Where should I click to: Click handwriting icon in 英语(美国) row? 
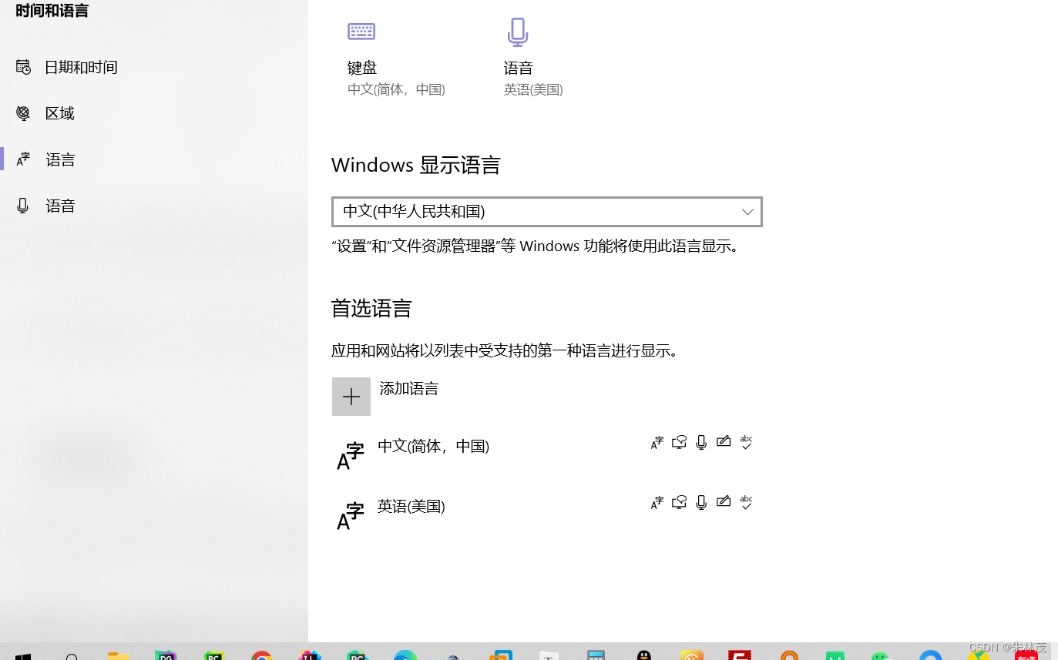(723, 502)
